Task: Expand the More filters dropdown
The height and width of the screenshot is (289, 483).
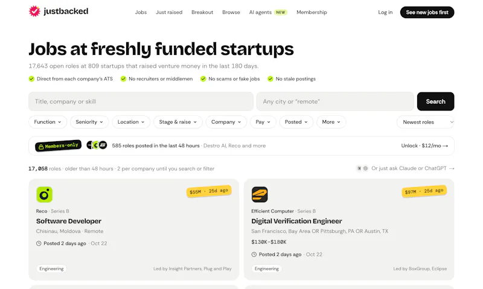Action: (331, 122)
